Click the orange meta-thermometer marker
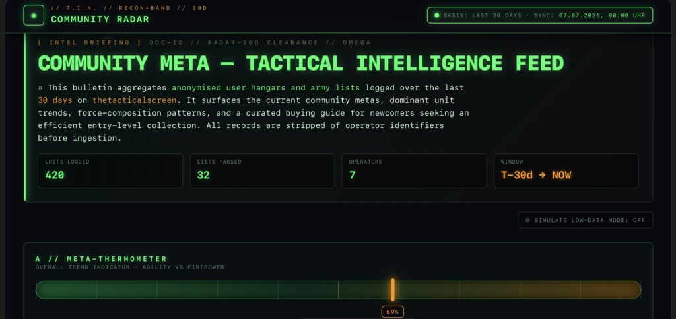Screen dimensions: 676x319 pyautogui.click(x=392, y=290)
